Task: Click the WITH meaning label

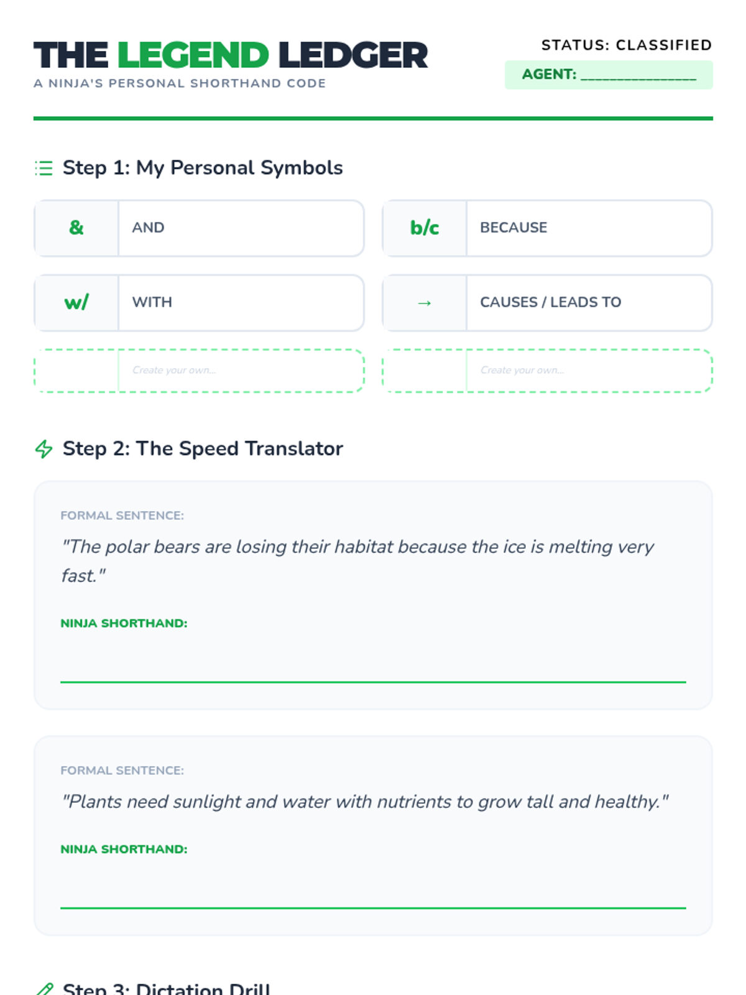Action: 152,302
